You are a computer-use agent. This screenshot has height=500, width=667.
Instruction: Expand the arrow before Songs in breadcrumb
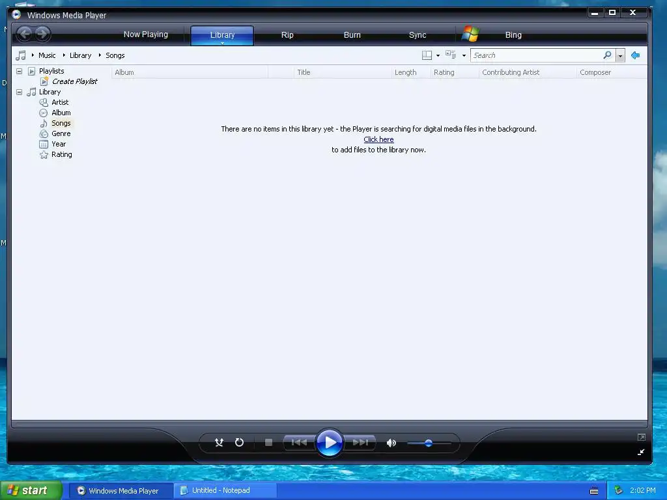[100, 55]
